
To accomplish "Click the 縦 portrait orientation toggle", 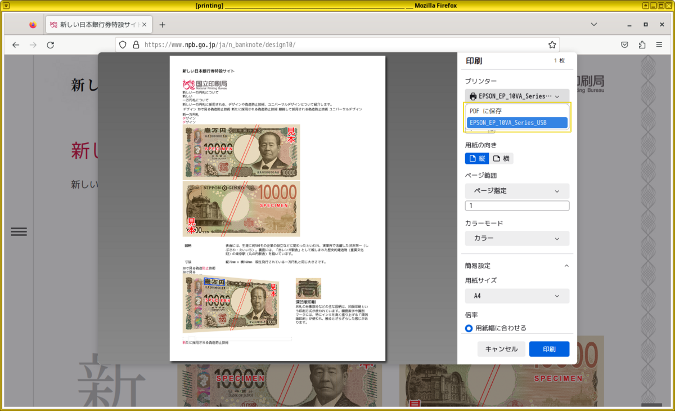I will 476,158.
